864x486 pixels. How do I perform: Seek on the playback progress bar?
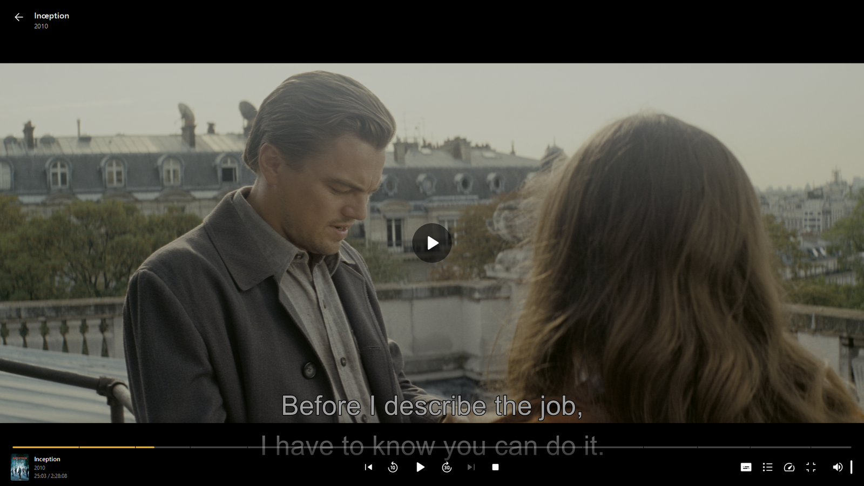tap(432, 447)
